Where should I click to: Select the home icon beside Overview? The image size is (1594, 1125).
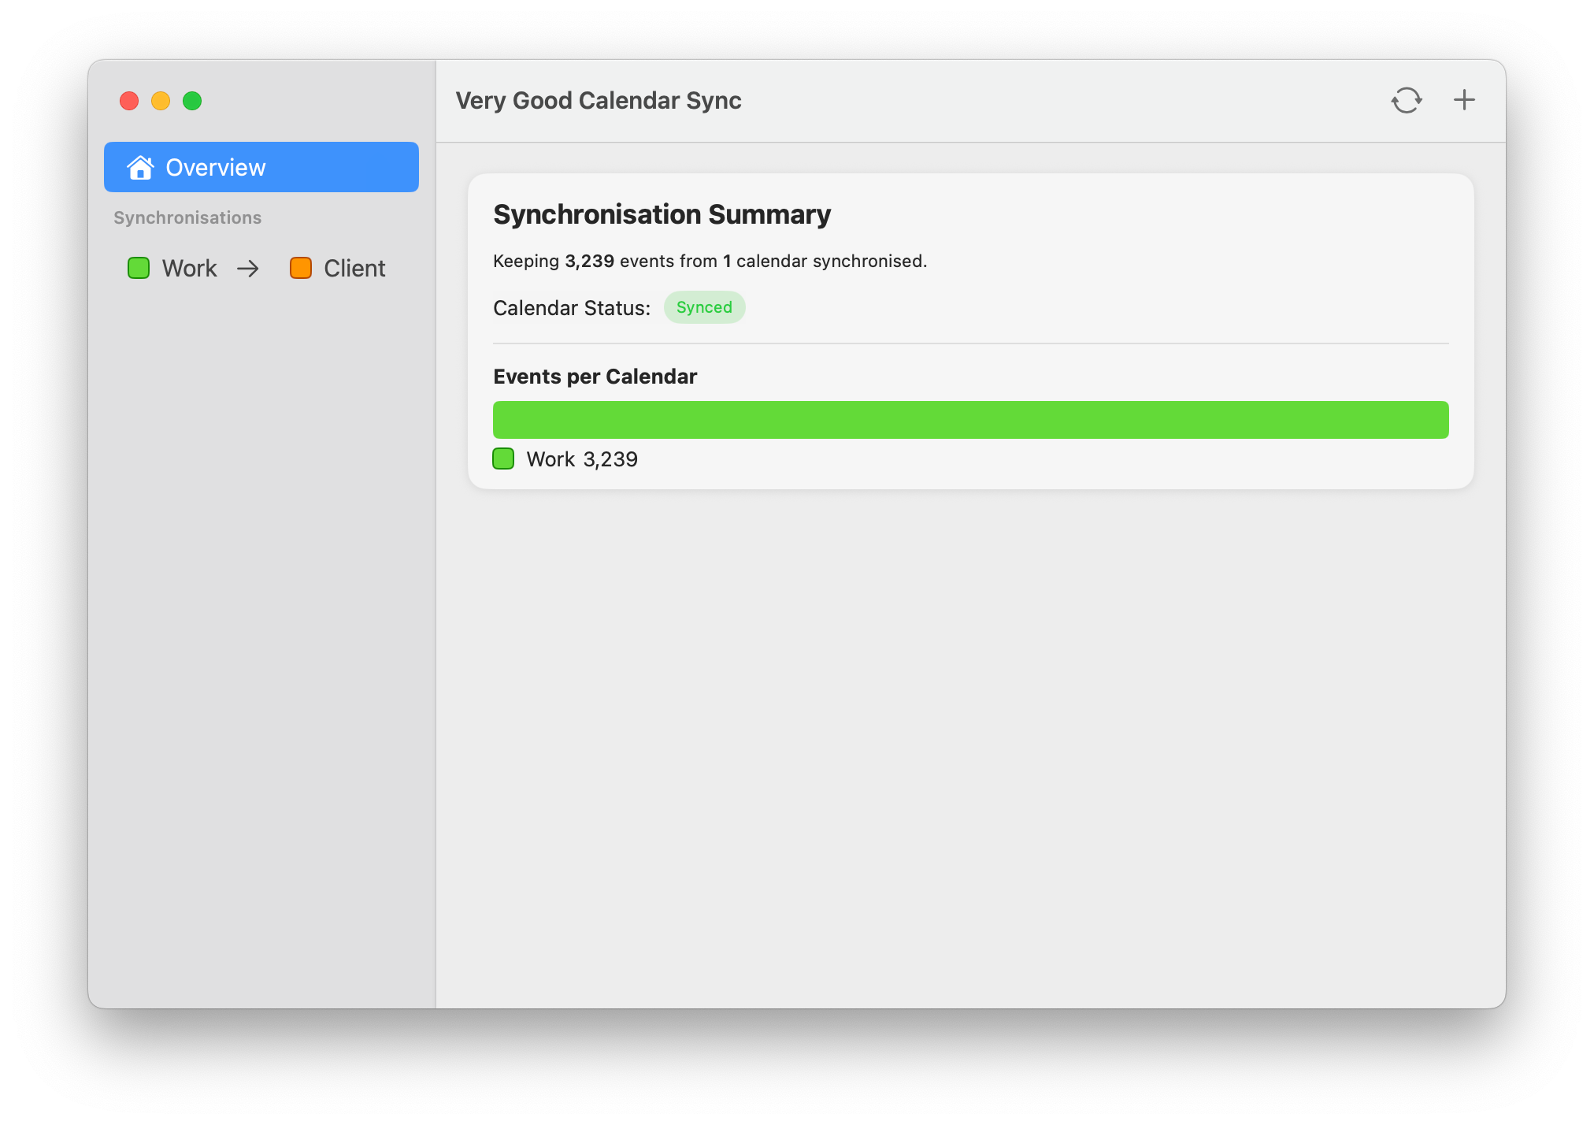[140, 167]
